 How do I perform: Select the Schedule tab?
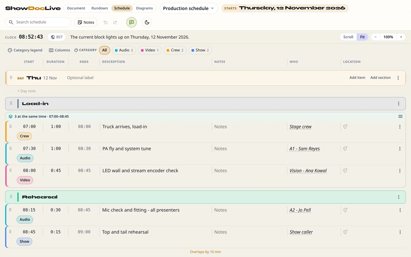click(x=122, y=8)
